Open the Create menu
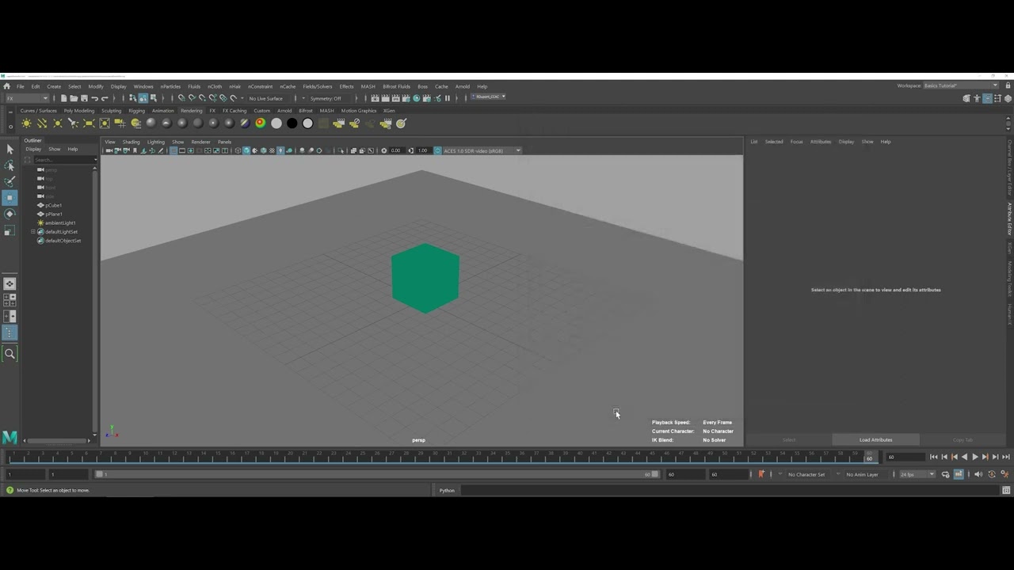This screenshot has width=1014, height=570. [54, 86]
